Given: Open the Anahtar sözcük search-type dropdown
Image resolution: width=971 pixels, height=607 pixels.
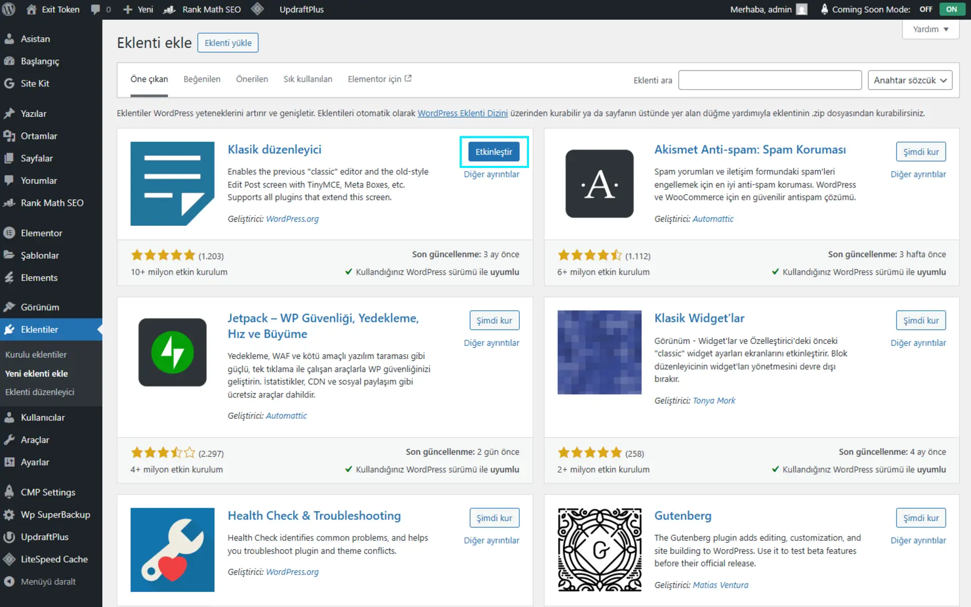Looking at the screenshot, I should [x=910, y=80].
